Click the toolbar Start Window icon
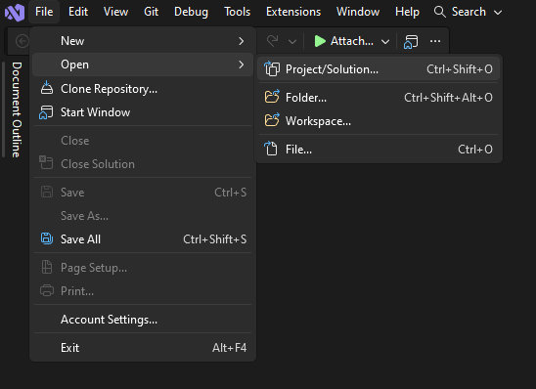The width and height of the screenshot is (536, 389). click(x=411, y=42)
